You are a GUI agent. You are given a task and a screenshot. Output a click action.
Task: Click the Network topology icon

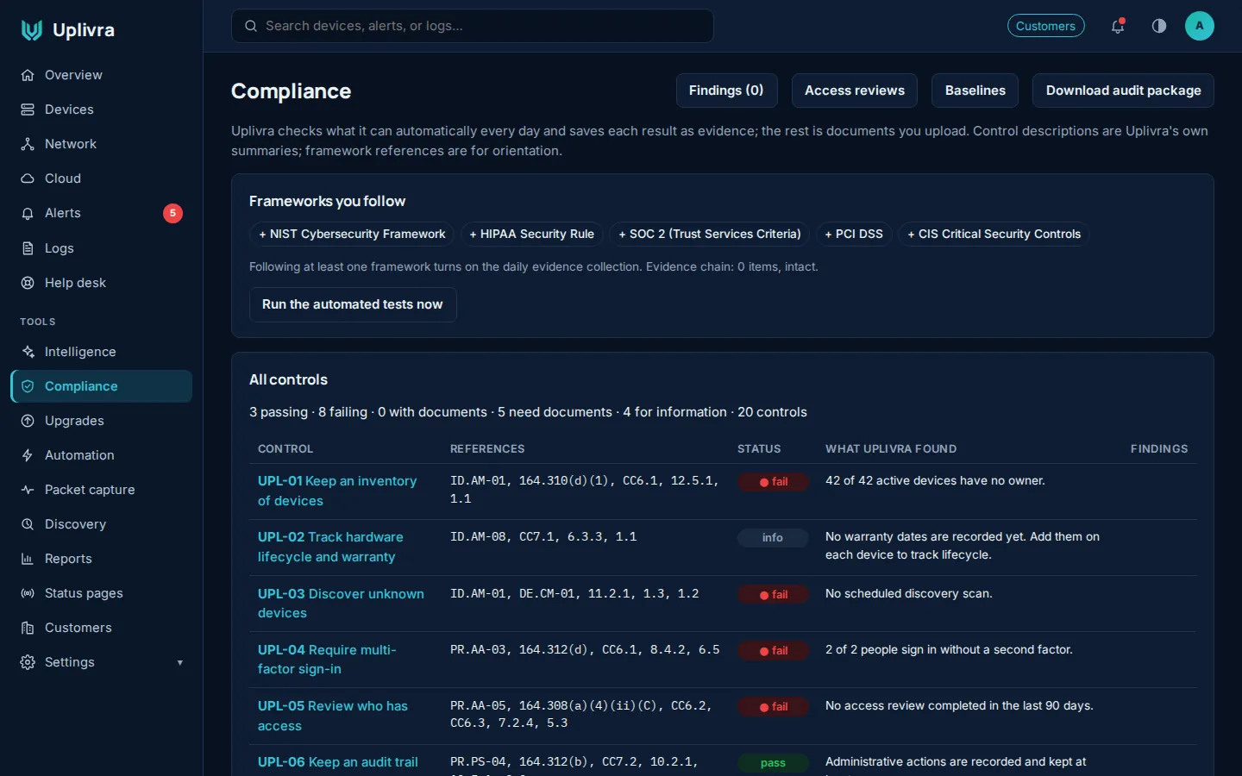pos(28,144)
